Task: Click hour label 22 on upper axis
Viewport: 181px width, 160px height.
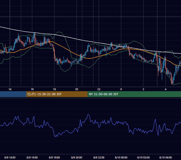Action: [x=99, y=89]
